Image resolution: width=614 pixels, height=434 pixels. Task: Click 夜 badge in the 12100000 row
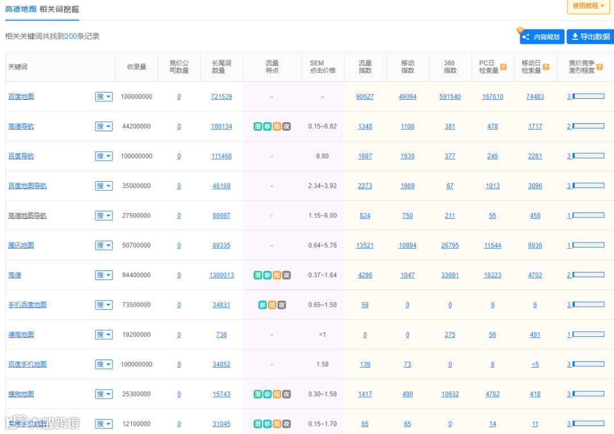(x=287, y=424)
